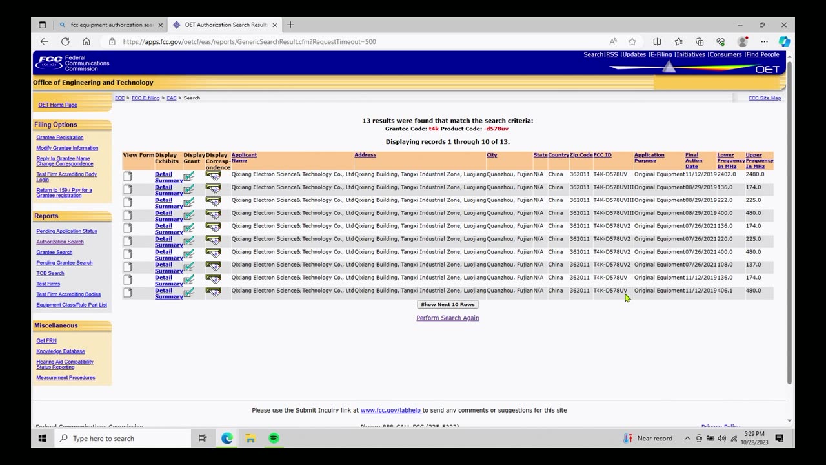Open Detail Summary for 406.1 MHz row

pyautogui.click(x=168, y=293)
